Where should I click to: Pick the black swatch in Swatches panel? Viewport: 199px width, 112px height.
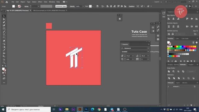tap(174, 47)
